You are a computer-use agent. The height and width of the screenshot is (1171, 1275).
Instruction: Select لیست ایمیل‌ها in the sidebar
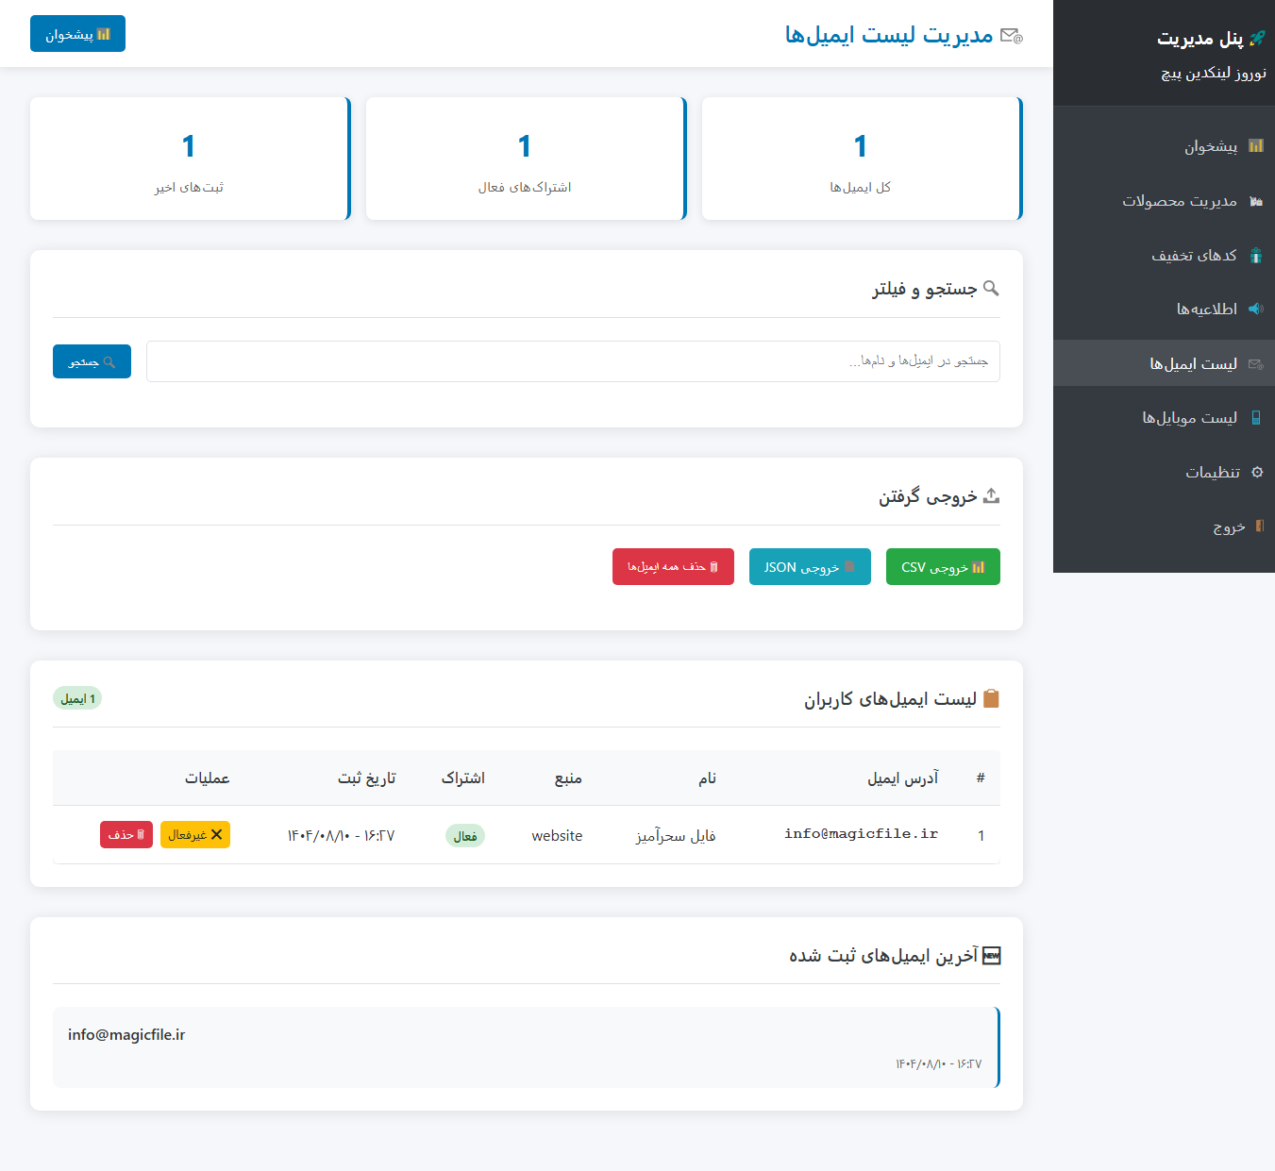point(1194,363)
